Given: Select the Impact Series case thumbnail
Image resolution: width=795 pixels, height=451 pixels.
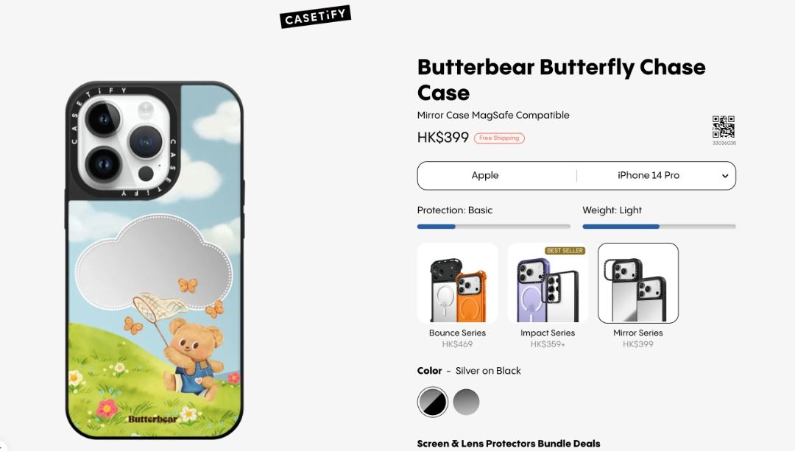Looking at the screenshot, I should [x=548, y=283].
